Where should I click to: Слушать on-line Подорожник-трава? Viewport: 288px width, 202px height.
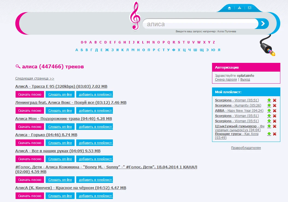pyautogui.click(x=60, y=127)
